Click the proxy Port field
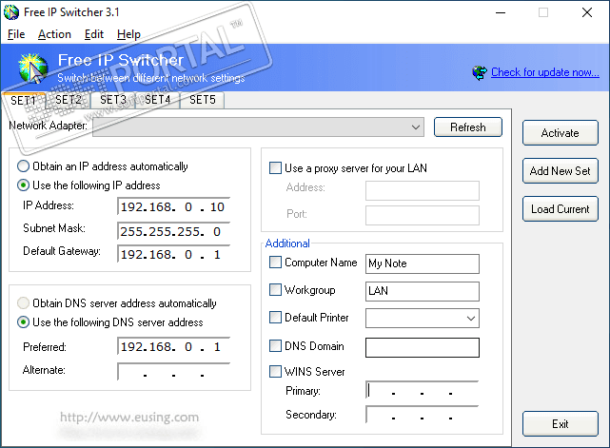Image resolution: width=610 pixels, height=448 pixels. pos(423,215)
